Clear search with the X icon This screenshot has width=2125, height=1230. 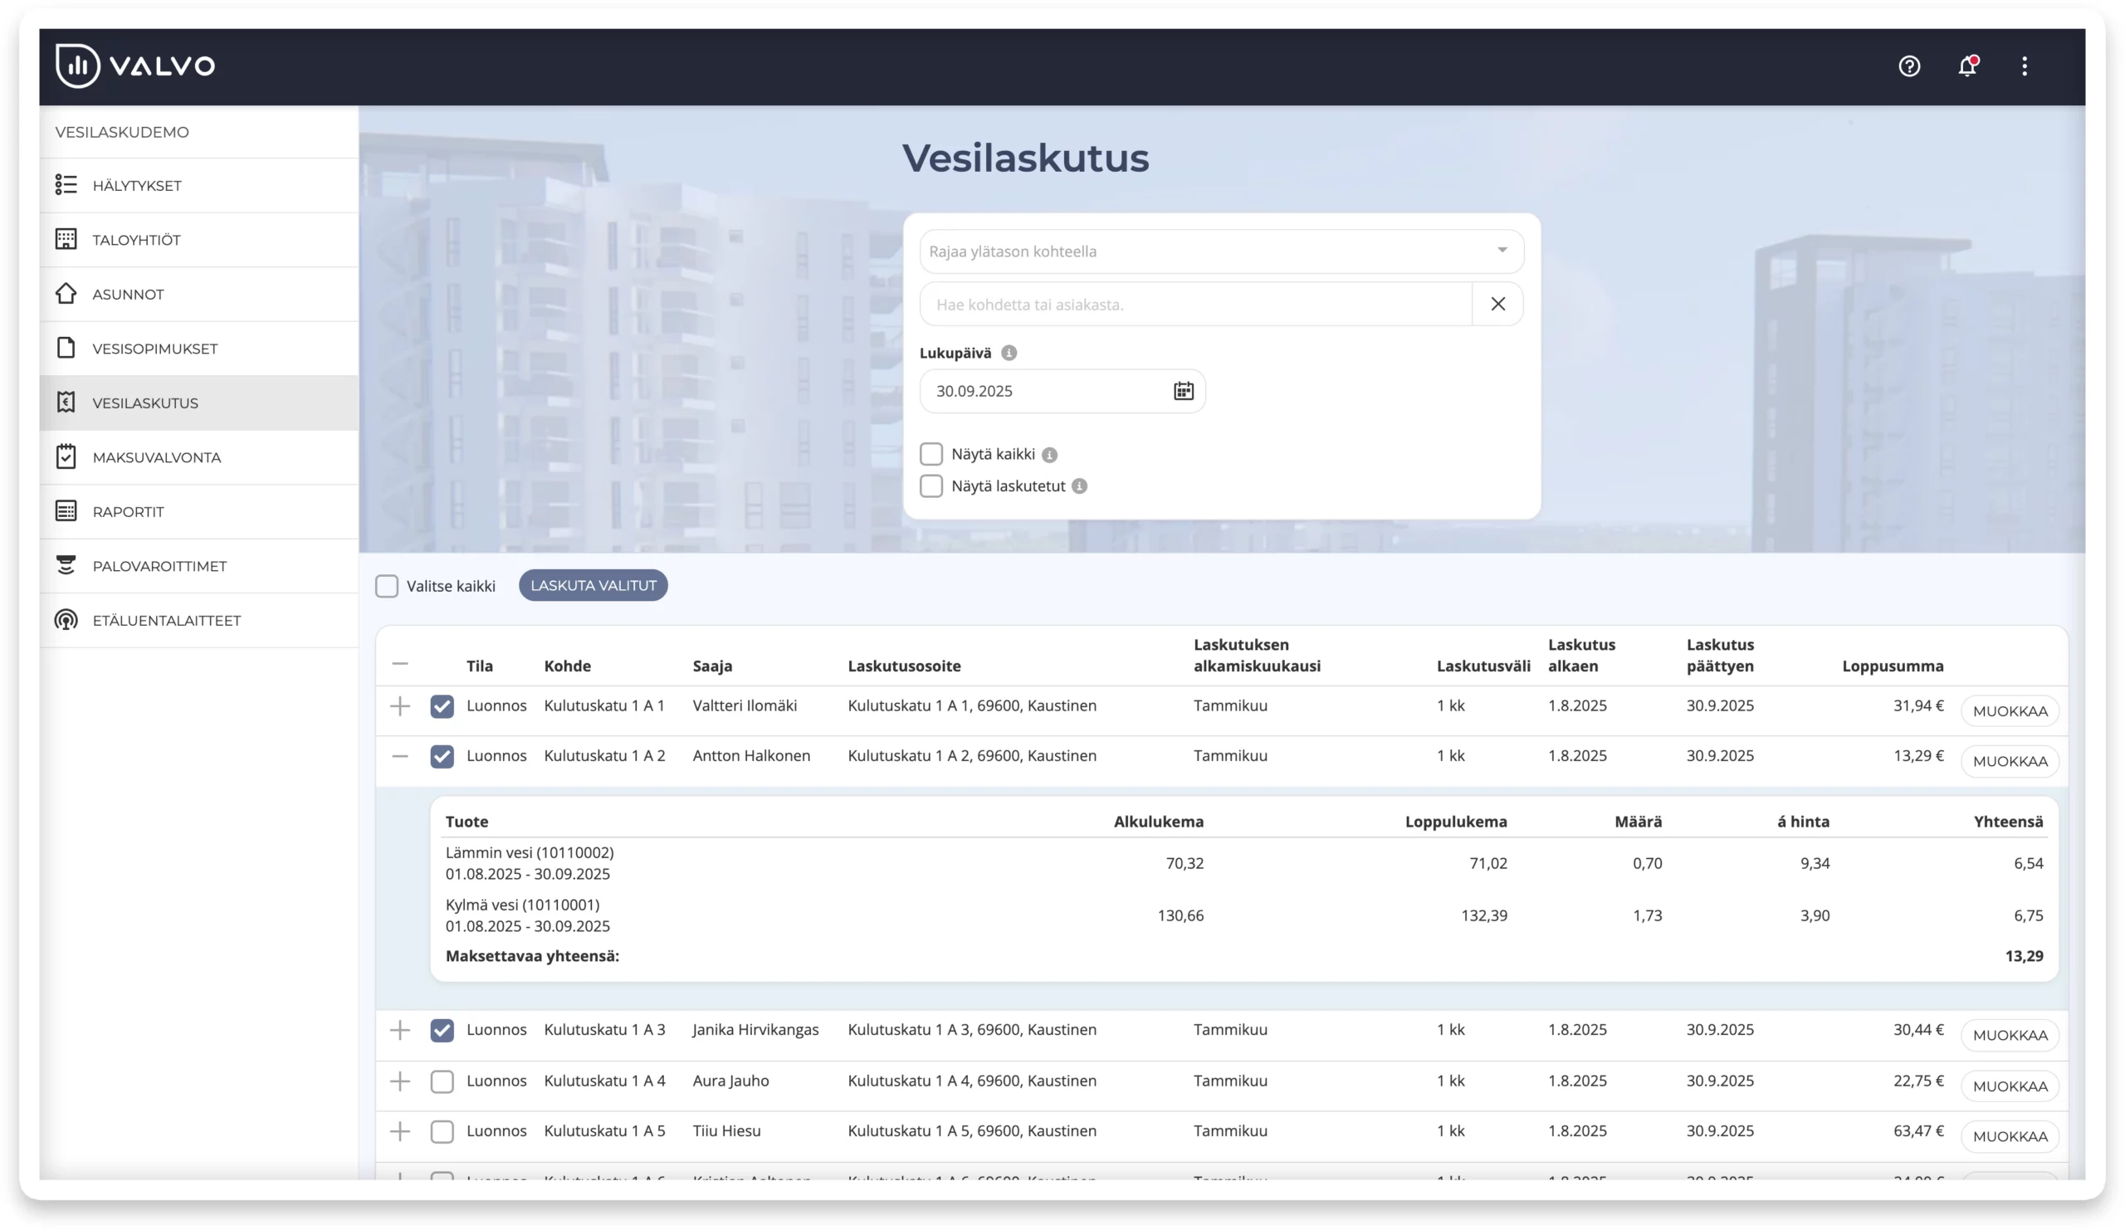coord(1497,304)
